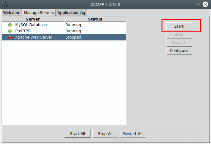Restart all servers with Restart All
This screenshot has width=211, height=144.
click(x=133, y=134)
